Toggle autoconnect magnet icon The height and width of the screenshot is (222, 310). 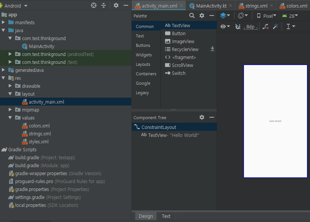pyautogui.click(x=238, y=26)
